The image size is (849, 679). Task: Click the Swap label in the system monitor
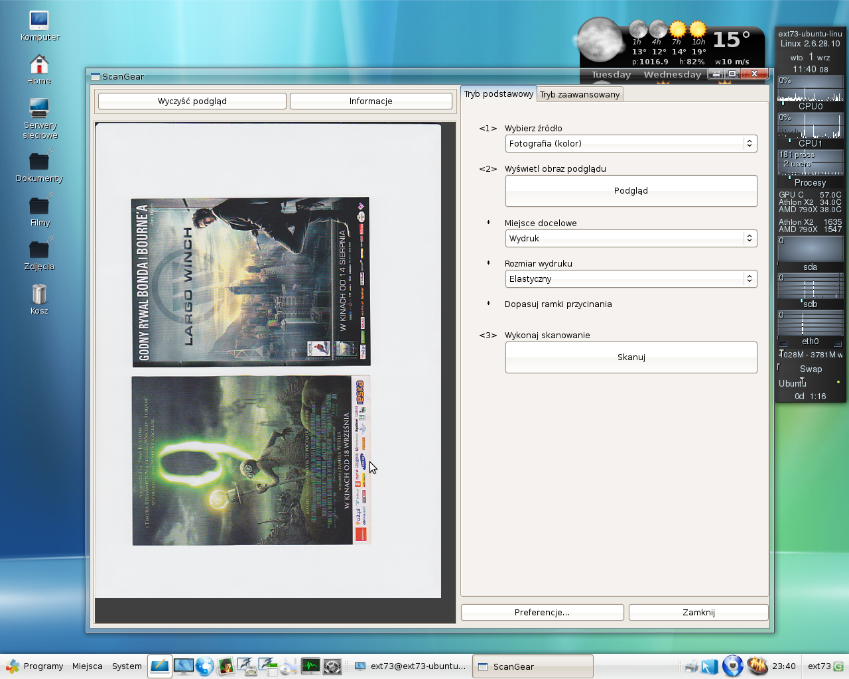tap(811, 369)
